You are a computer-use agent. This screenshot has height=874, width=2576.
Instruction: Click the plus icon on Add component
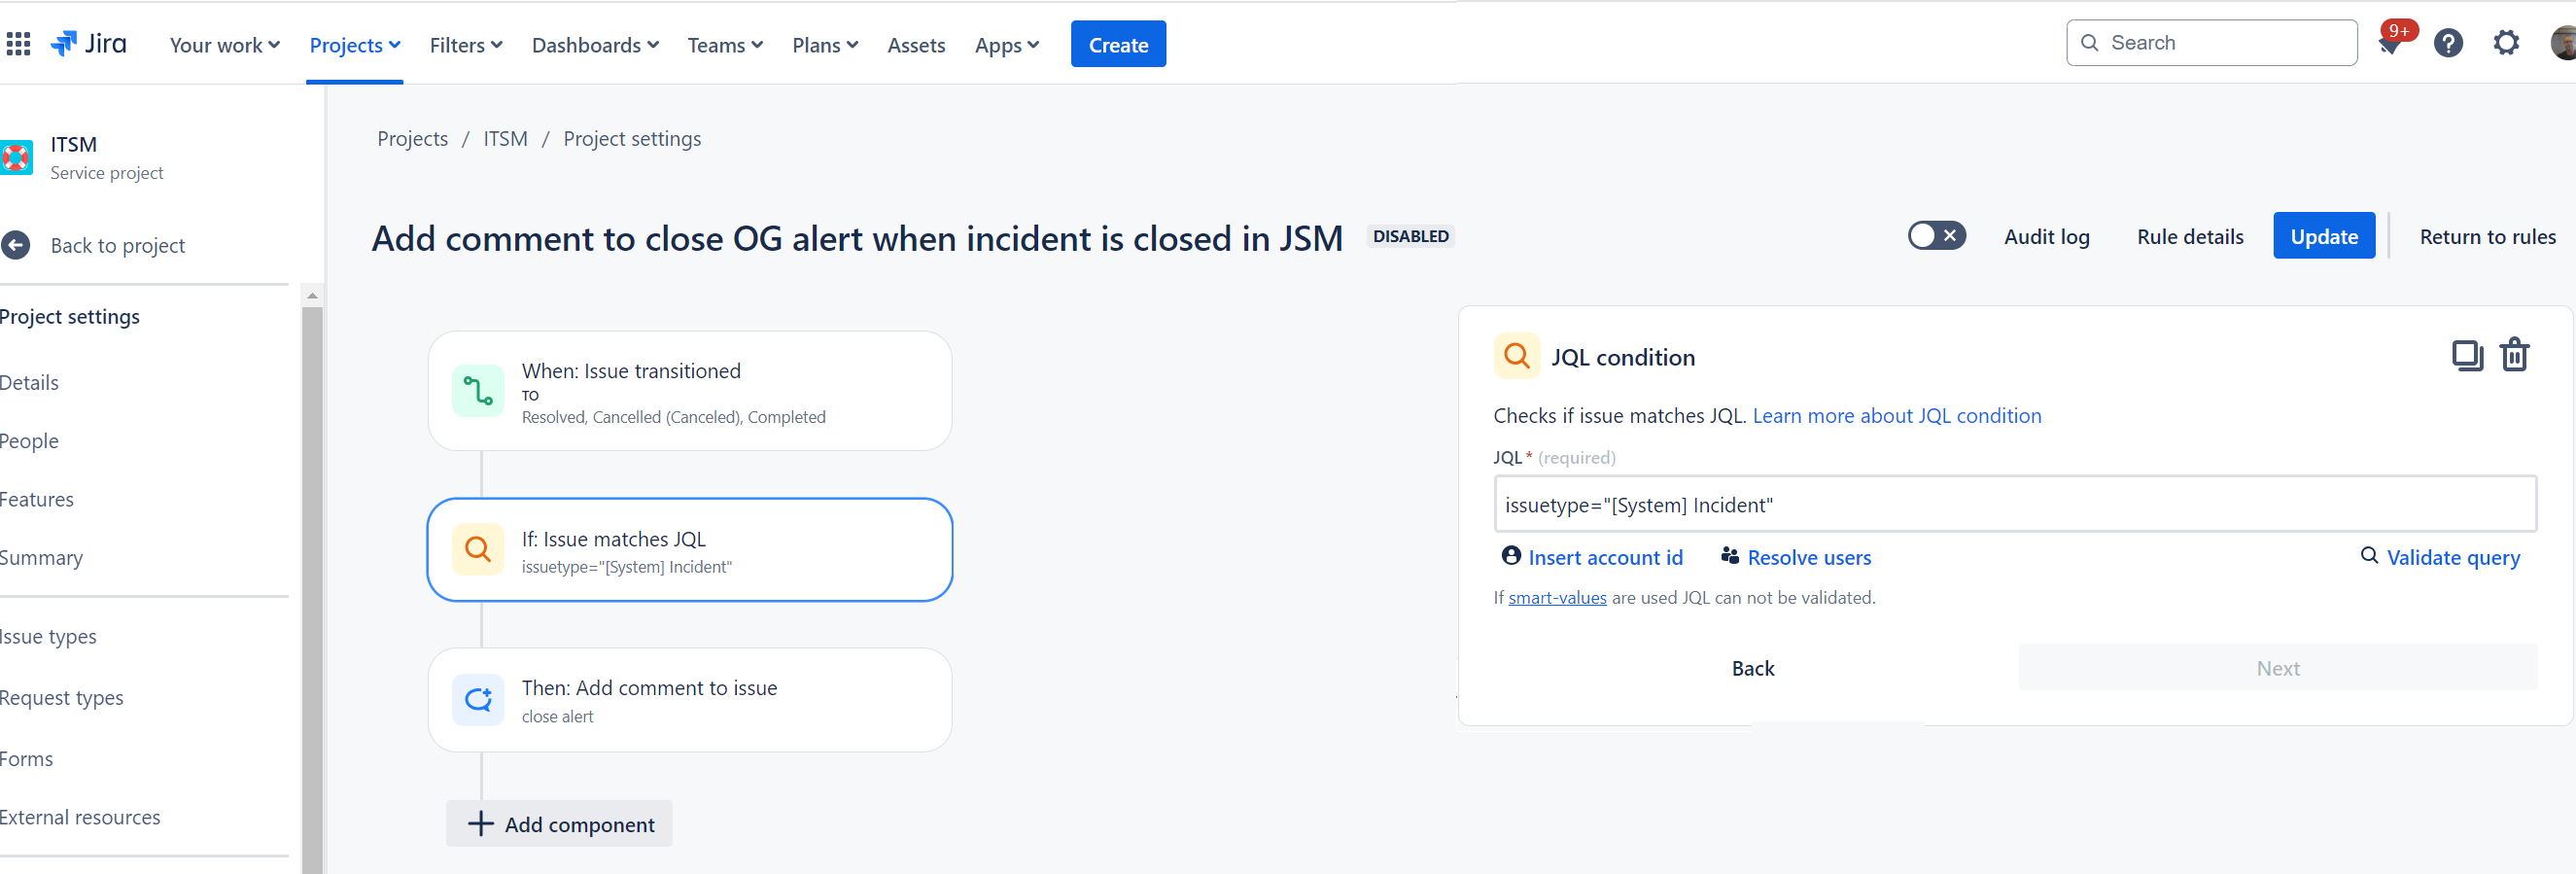[481, 823]
